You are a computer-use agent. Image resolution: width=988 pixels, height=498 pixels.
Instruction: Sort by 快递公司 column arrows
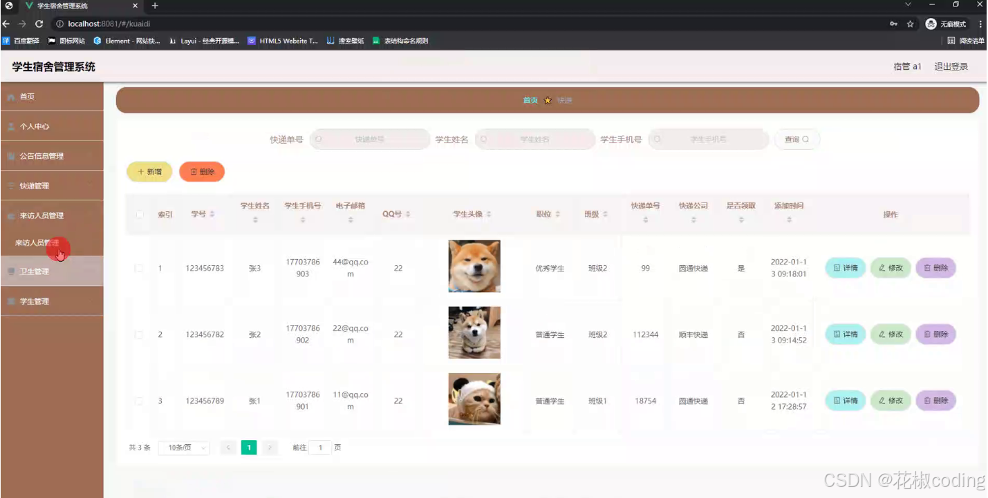693,220
